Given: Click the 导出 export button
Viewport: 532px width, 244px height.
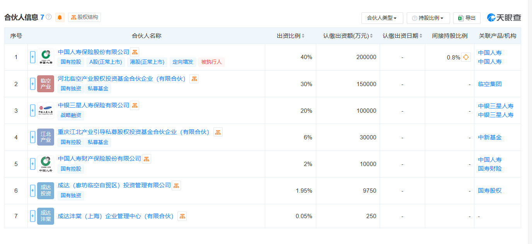Looking at the screenshot, I should 467,18.
